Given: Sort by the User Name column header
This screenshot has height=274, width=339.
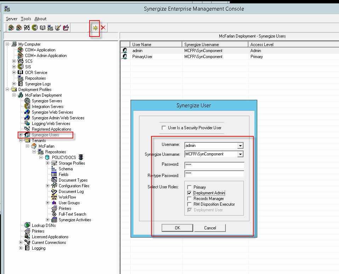Looking at the screenshot, I should click(x=156, y=44).
